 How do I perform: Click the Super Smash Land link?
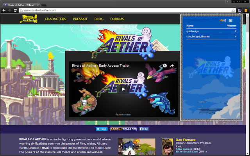(x=187, y=152)
